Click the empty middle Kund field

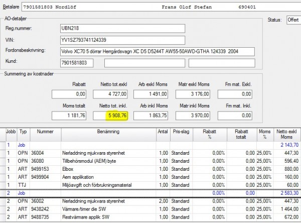click(x=145, y=63)
